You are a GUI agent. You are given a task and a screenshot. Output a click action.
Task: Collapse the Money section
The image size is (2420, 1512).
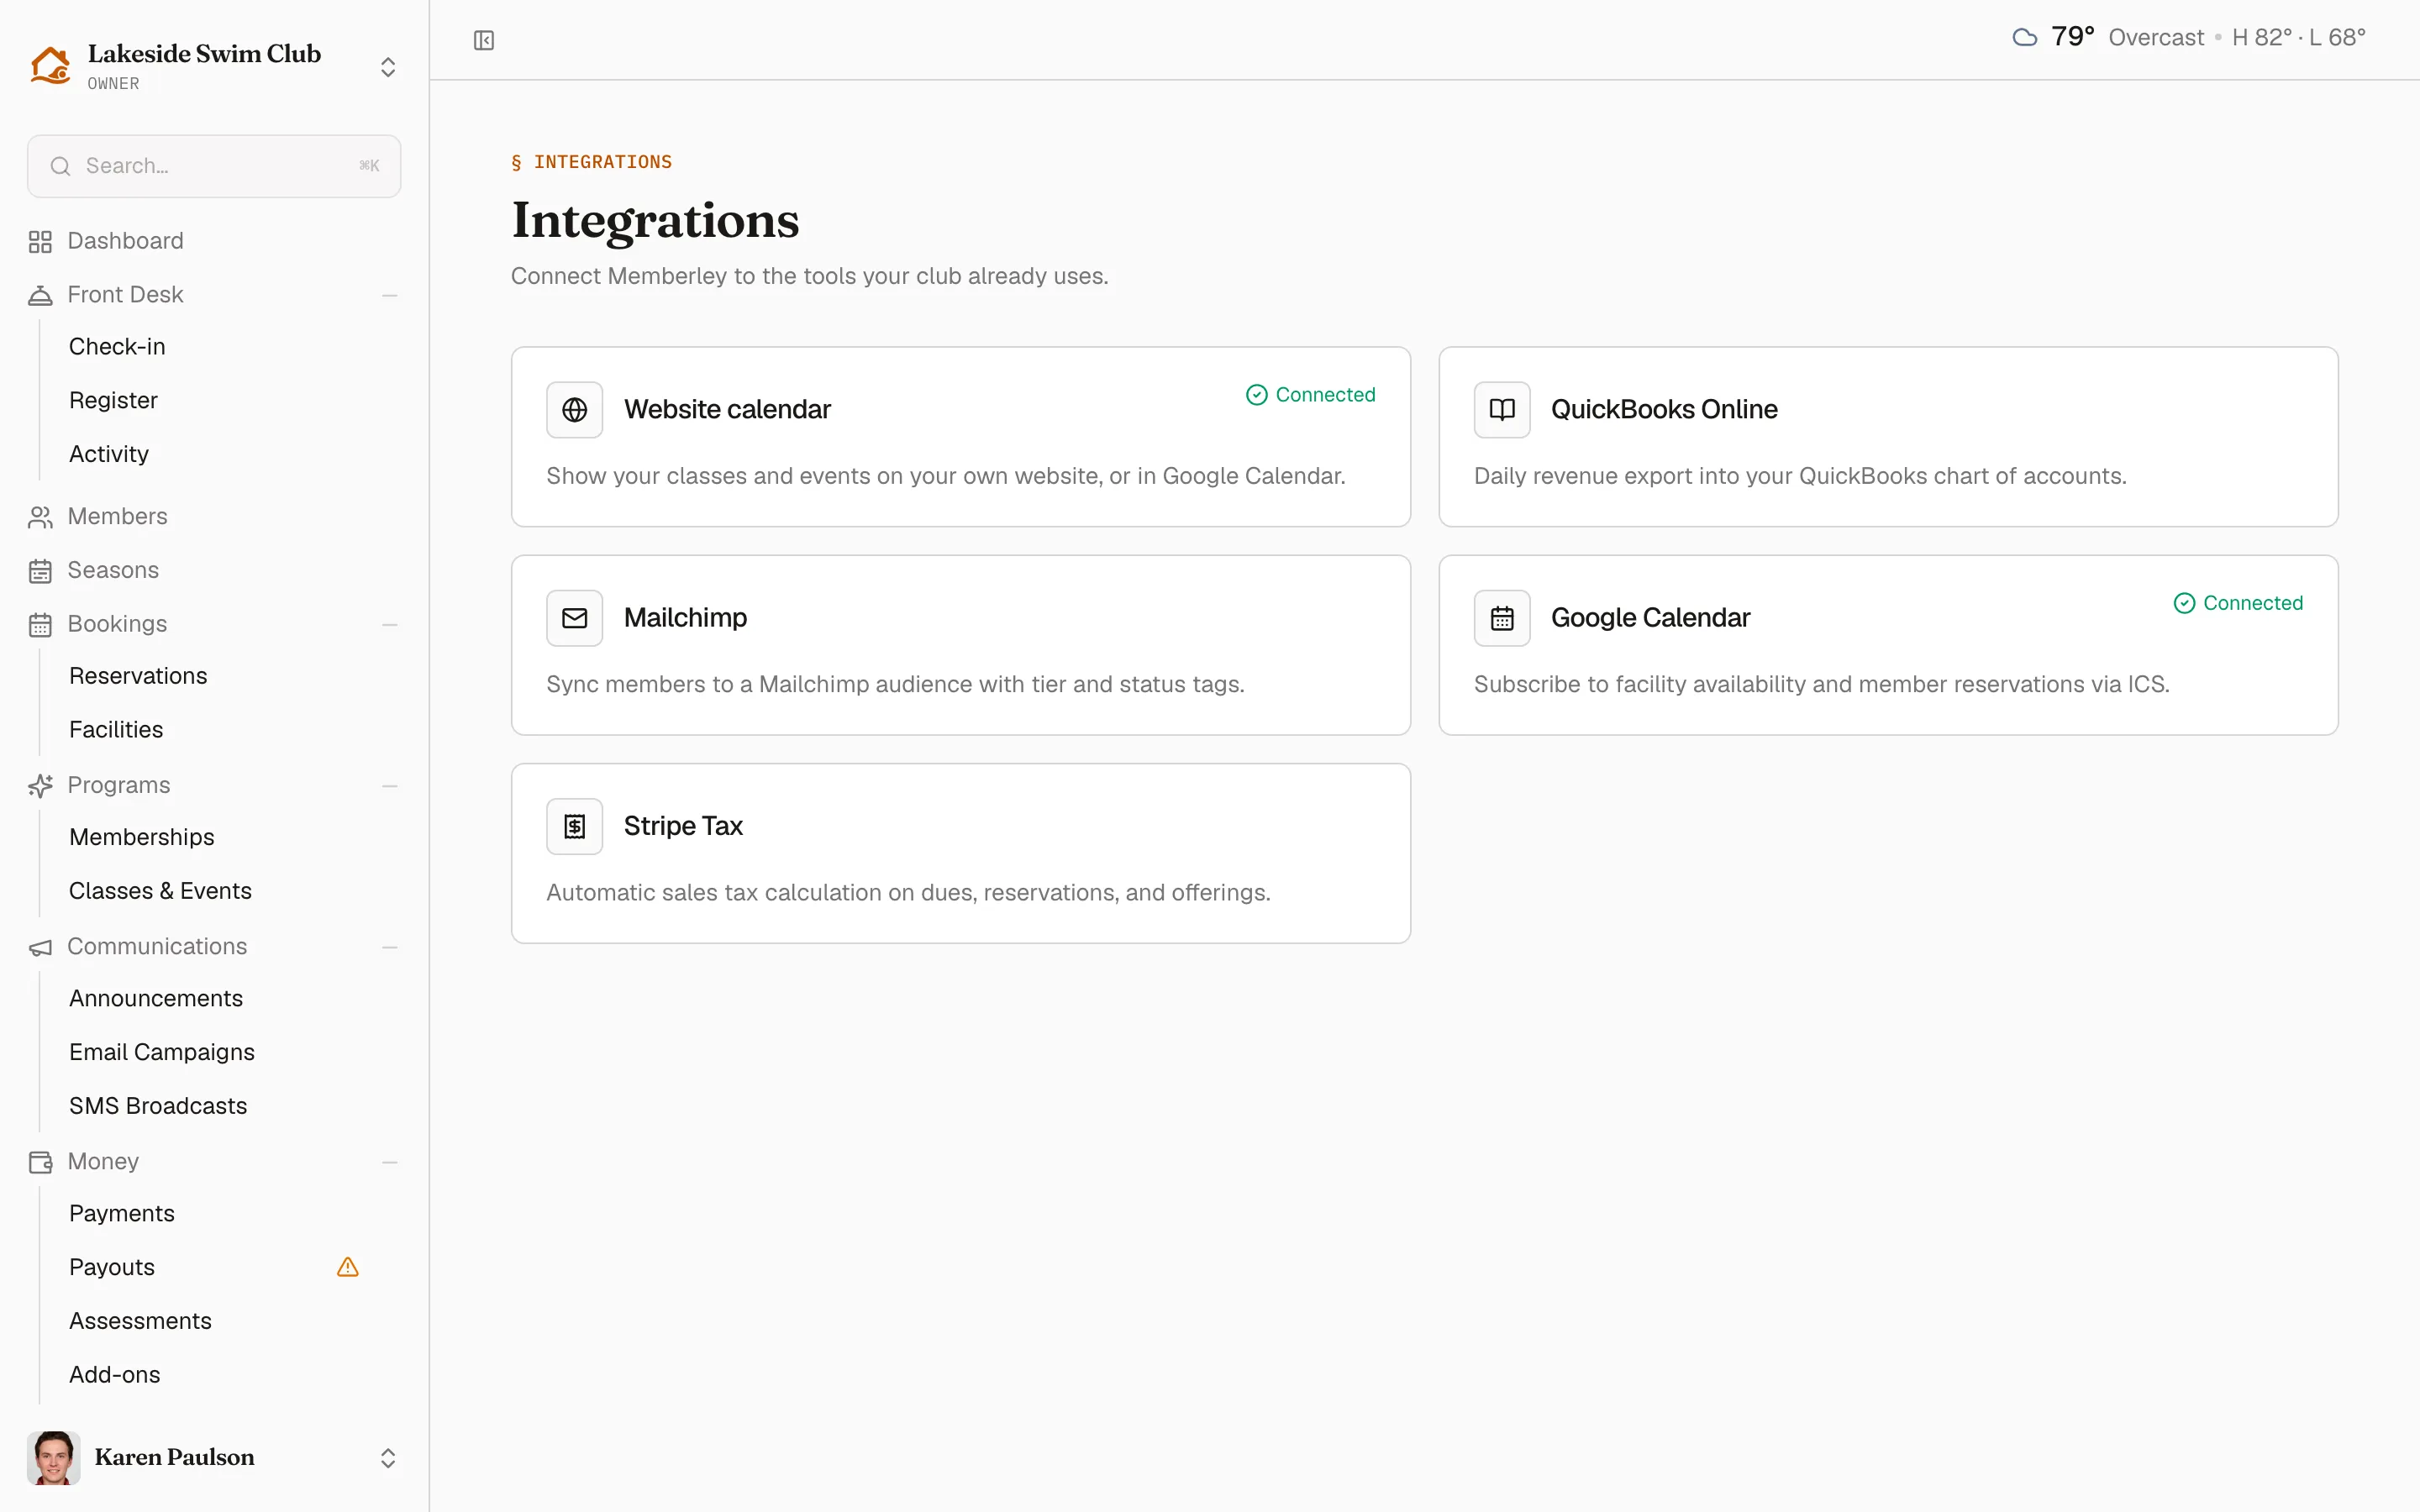point(390,1162)
